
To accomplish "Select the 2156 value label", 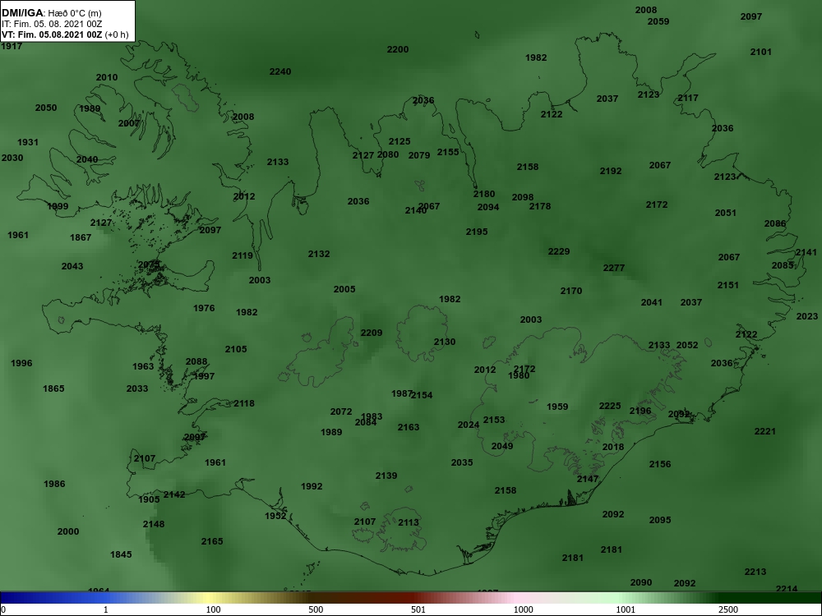I will [659, 465].
